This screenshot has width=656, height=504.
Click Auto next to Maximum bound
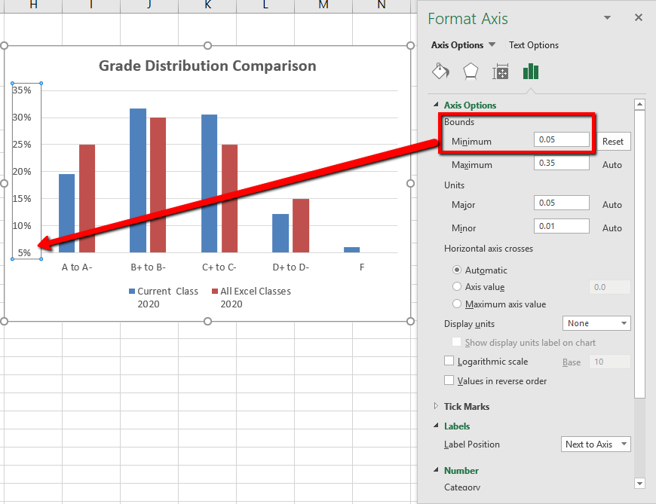pos(612,164)
